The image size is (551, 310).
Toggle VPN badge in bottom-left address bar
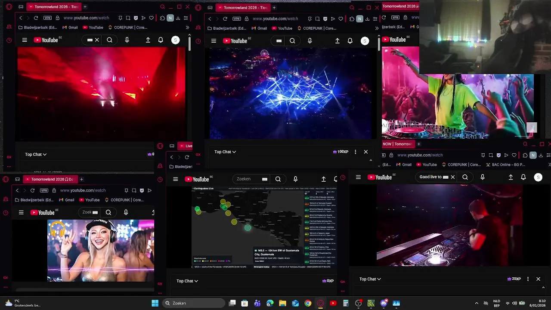pyautogui.click(x=44, y=190)
